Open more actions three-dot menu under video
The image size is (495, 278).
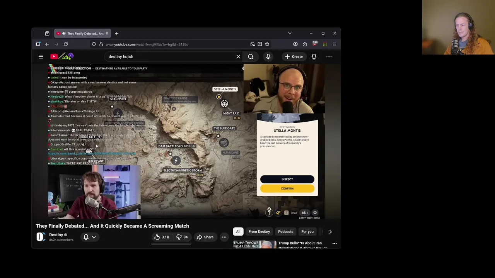click(224, 237)
